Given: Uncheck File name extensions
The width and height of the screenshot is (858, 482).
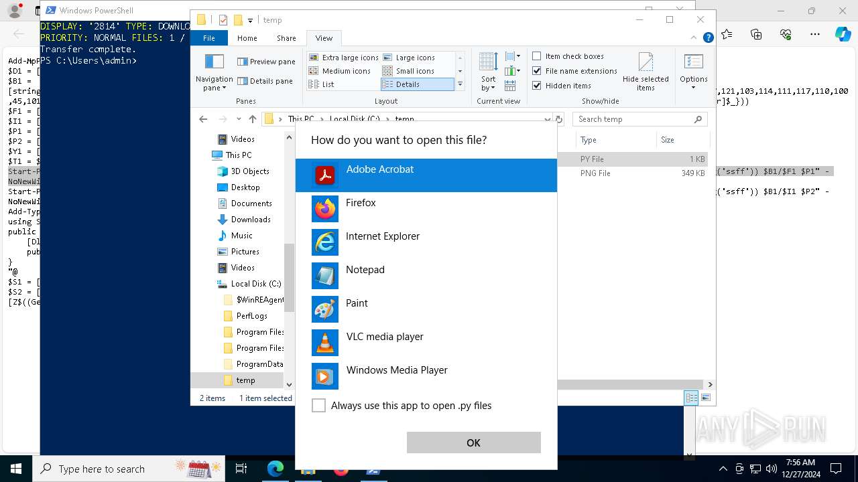Looking at the screenshot, I should click(x=537, y=71).
